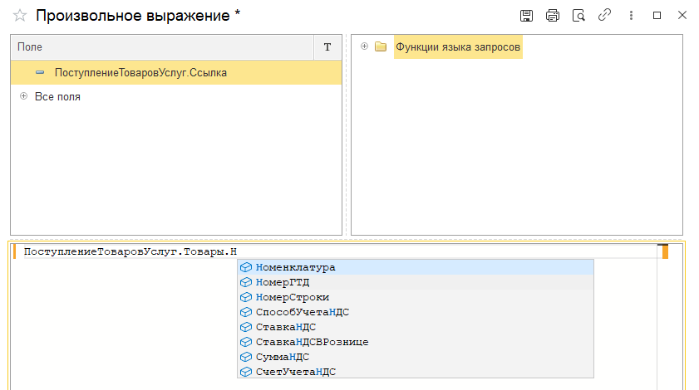Image resolution: width=699 pixels, height=390 pixels.
Task: Click the cube icon beside СтавкаНДС
Action: pos(246,327)
